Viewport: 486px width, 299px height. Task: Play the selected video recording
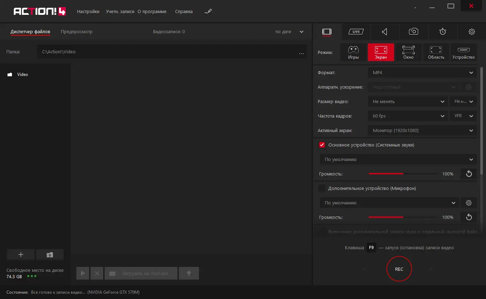pyautogui.click(x=83, y=273)
